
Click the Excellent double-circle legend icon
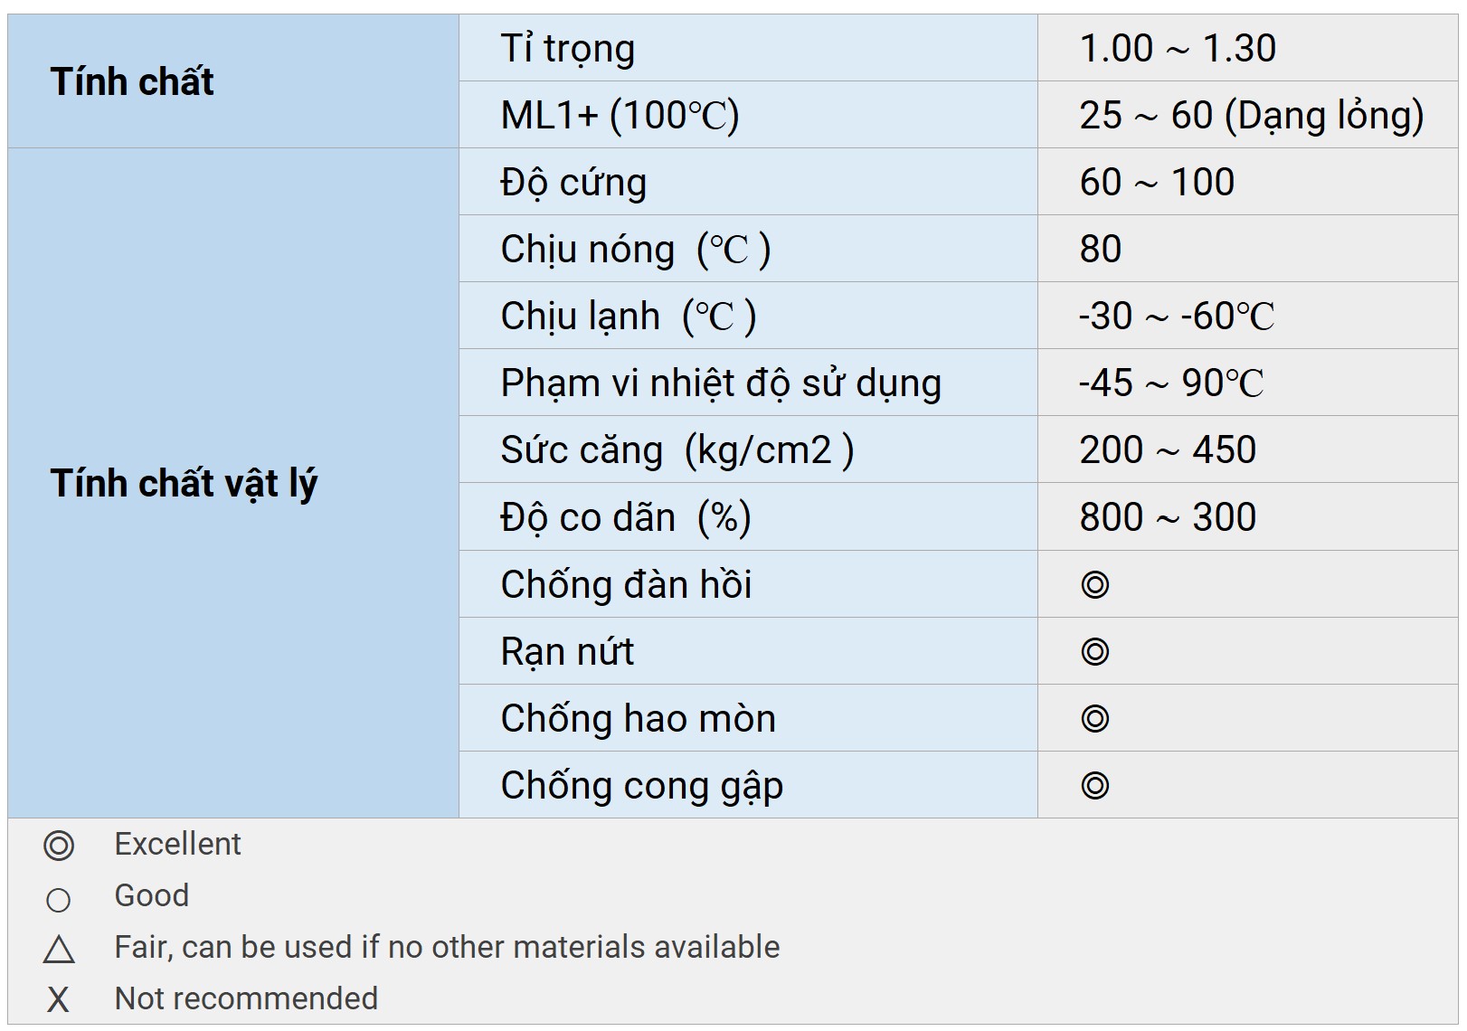coord(59,846)
